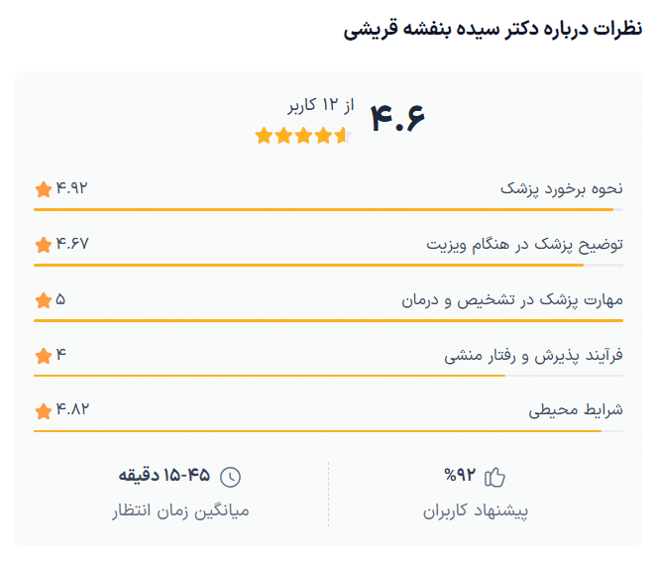
Task: Click the پیشنهاد کاربران label
Action: point(477,511)
